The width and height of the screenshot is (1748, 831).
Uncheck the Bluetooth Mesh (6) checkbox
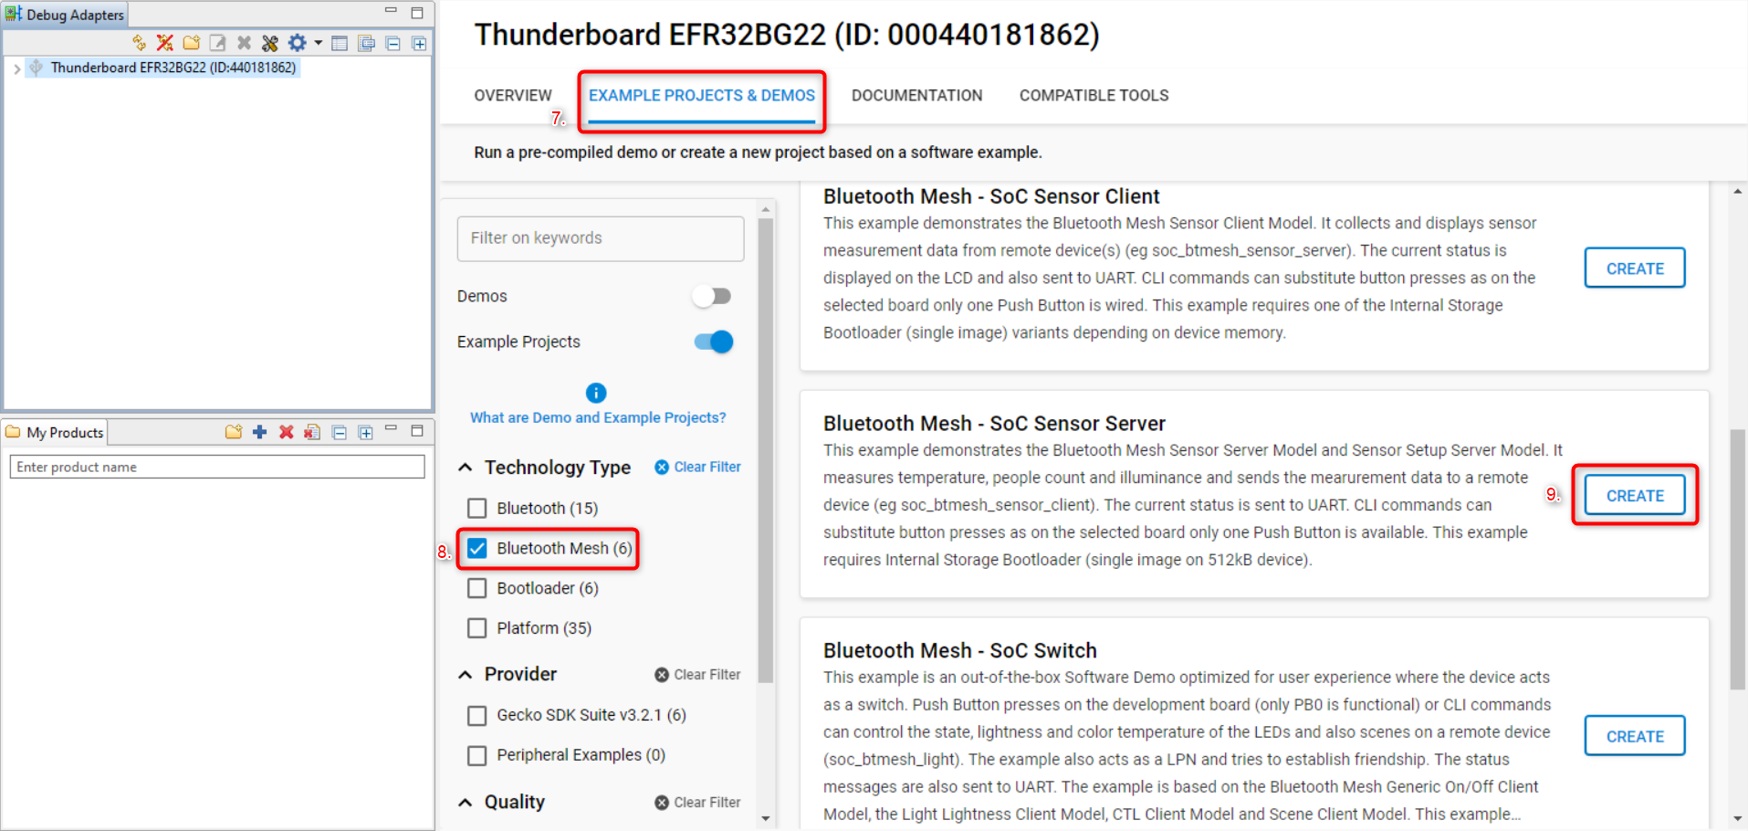[476, 548]
